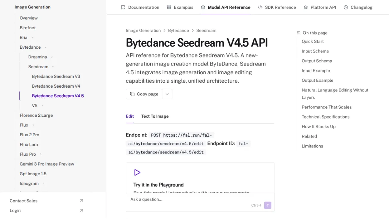Click the Login external arrow icon
Viewport: 389px width, 219px height.
click(81, 211)
